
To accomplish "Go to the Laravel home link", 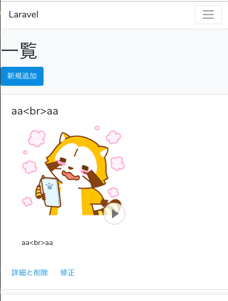I will [x=24, y=14].
